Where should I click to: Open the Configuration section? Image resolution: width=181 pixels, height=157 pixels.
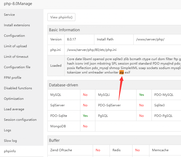14,36
